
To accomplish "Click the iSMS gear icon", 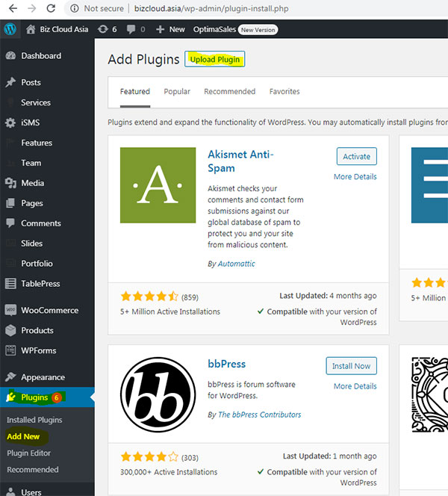I will [x=10, y=123].
